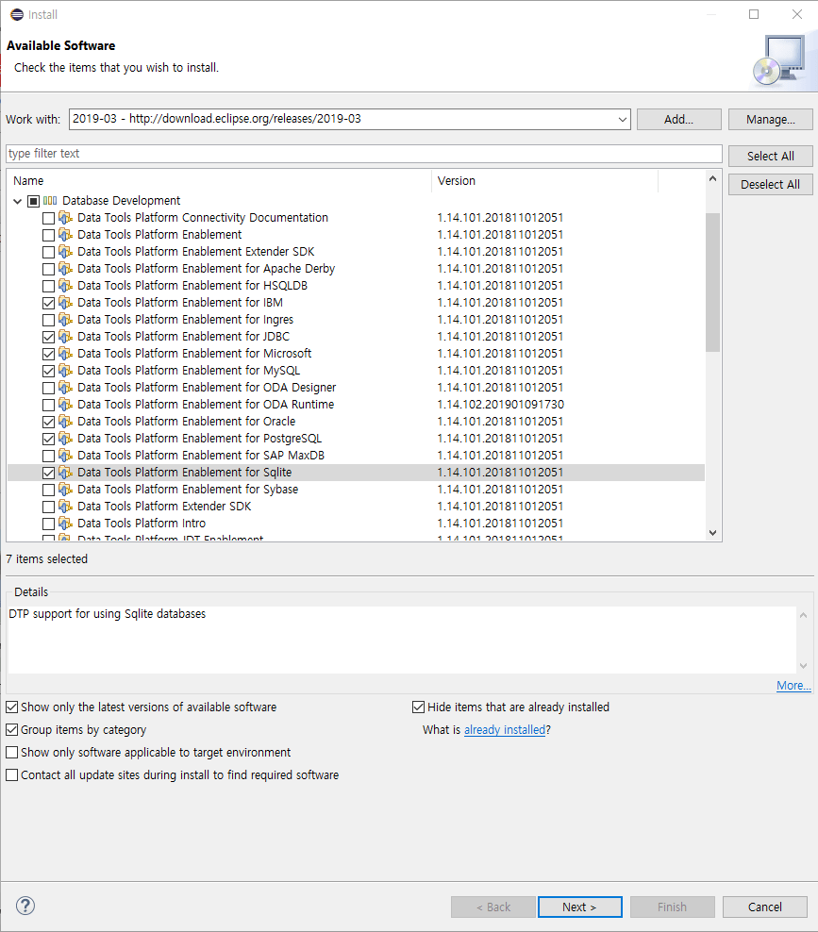818x932 pixels.
Task: Open the already installed link
Action: tap(504, 730)
